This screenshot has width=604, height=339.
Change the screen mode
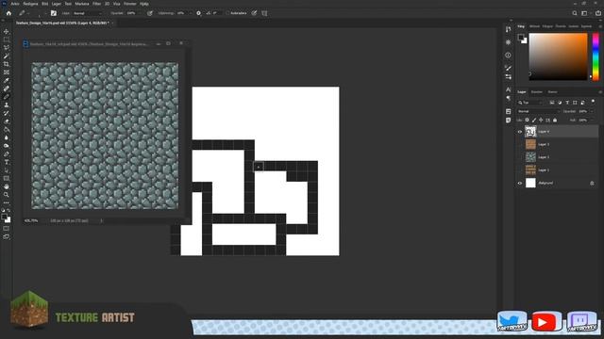click(7, 236)
